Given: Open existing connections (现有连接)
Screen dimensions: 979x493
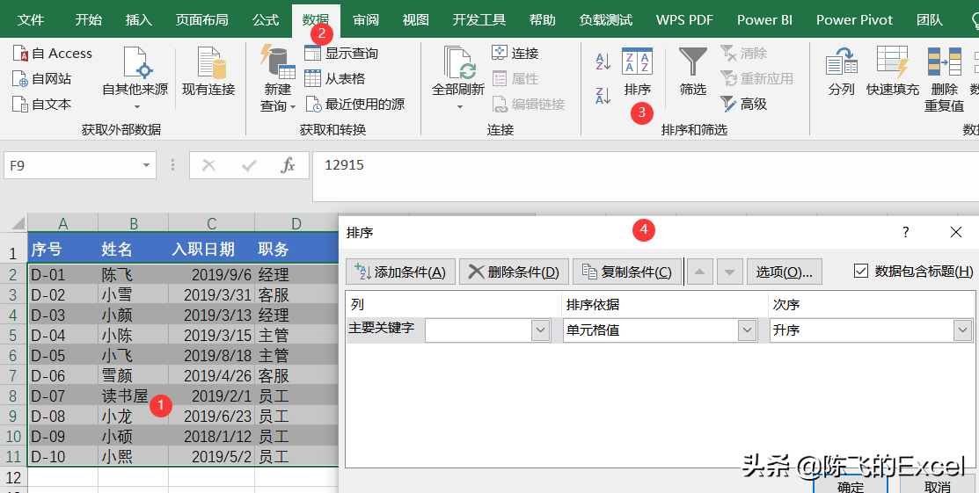Looking at the screenshot, I should click(x=208, y=72).
